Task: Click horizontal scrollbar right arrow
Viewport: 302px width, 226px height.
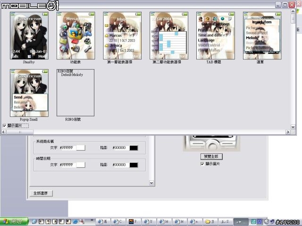Action: pyautogui.click(x=288, y=132)
